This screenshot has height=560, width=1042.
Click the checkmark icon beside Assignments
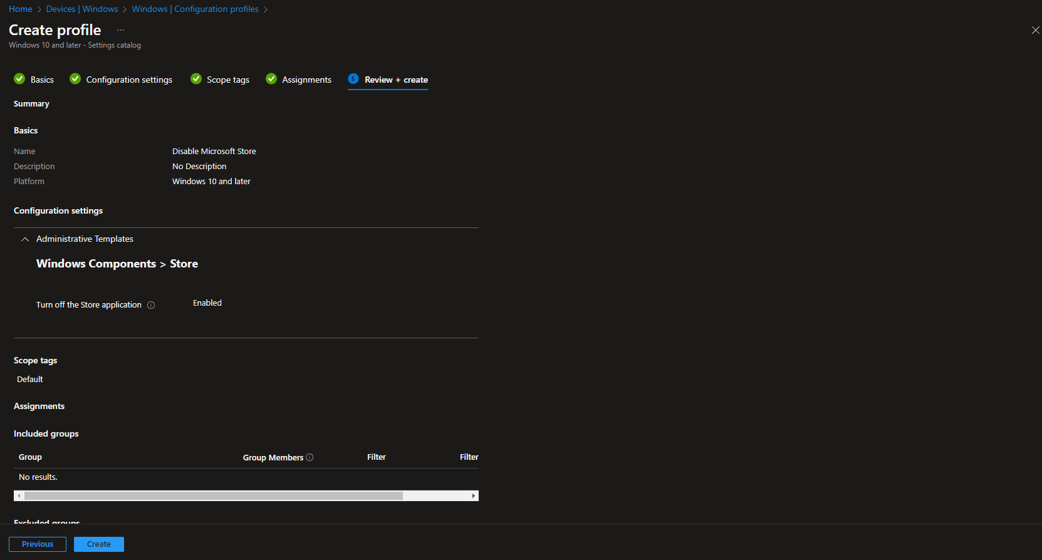click(x=271, y=78)
